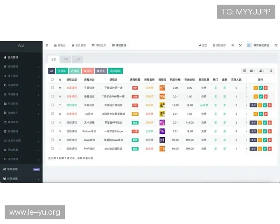Check the checkbox for row Id 4
The image size is (280, 224).
(52, 122)
